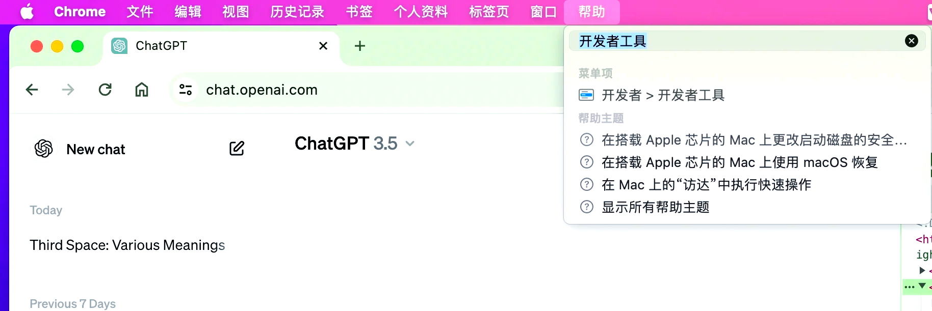Image resolution: width=932 pixels, height=311 pixels.
Task: Go to the home page
Action: click(142, 90)
